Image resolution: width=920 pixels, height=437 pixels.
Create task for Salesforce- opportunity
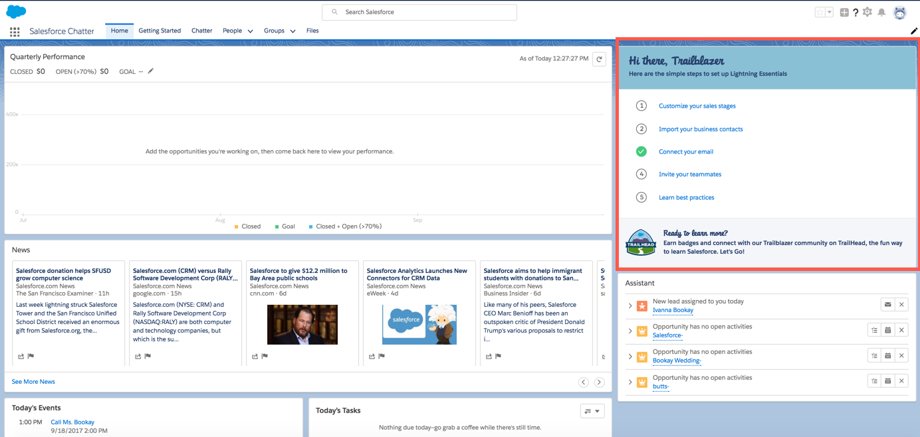click(x=874, y=330)
